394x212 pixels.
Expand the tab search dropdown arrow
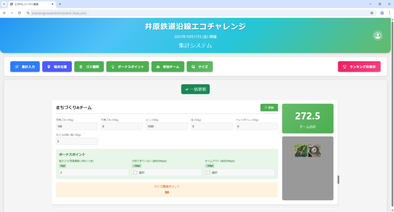4,4
